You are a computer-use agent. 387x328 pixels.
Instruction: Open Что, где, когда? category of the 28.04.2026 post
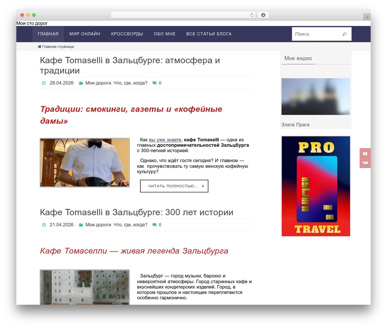pyautogui.click(x=130, y=83)
